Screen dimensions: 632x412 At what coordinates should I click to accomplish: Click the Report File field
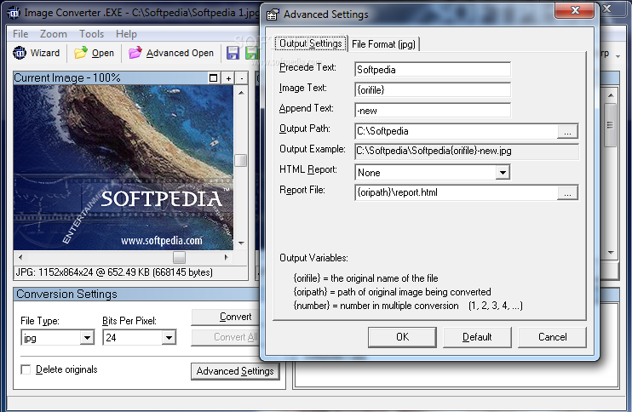coord(457,192)
